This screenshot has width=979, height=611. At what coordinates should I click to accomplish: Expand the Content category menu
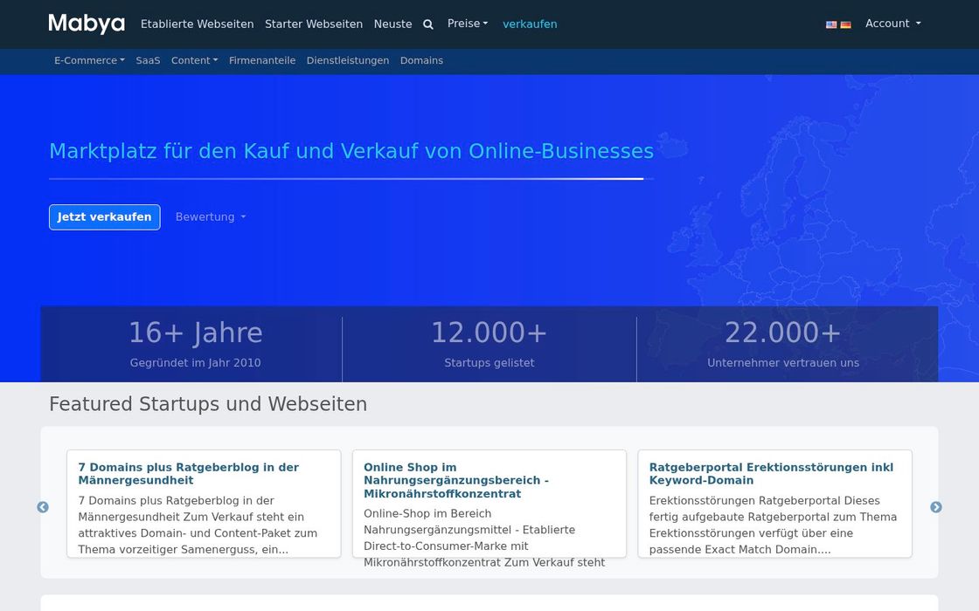click(x=194, y=60)
